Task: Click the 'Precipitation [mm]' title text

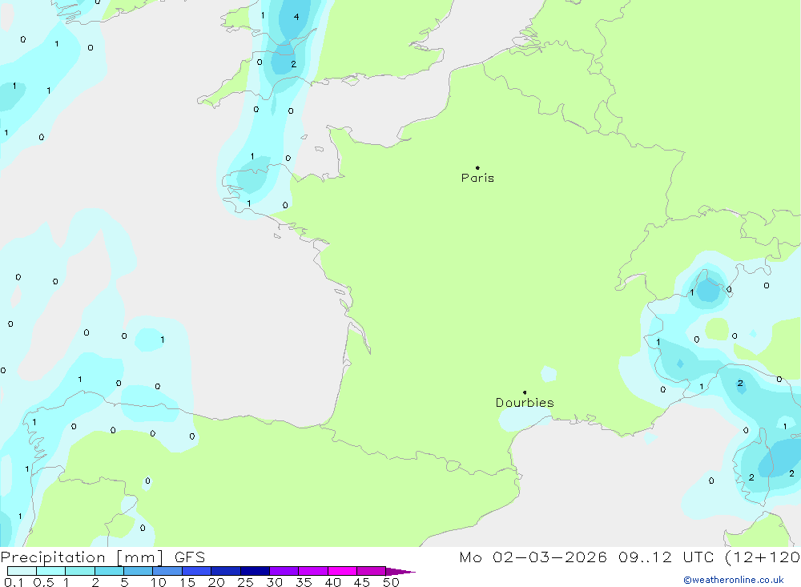Action: (x=82, y=557)
